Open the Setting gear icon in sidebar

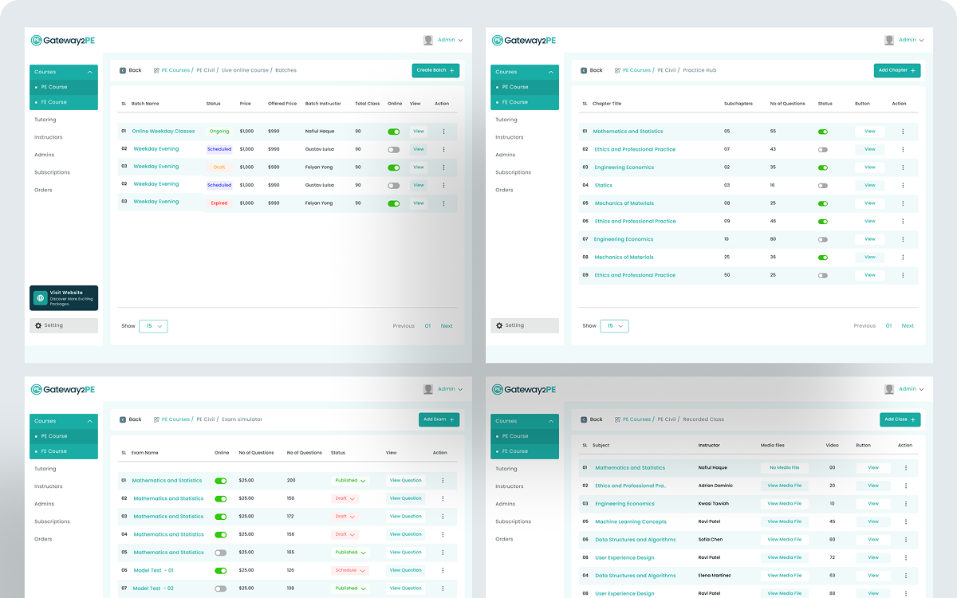[36, 325]
